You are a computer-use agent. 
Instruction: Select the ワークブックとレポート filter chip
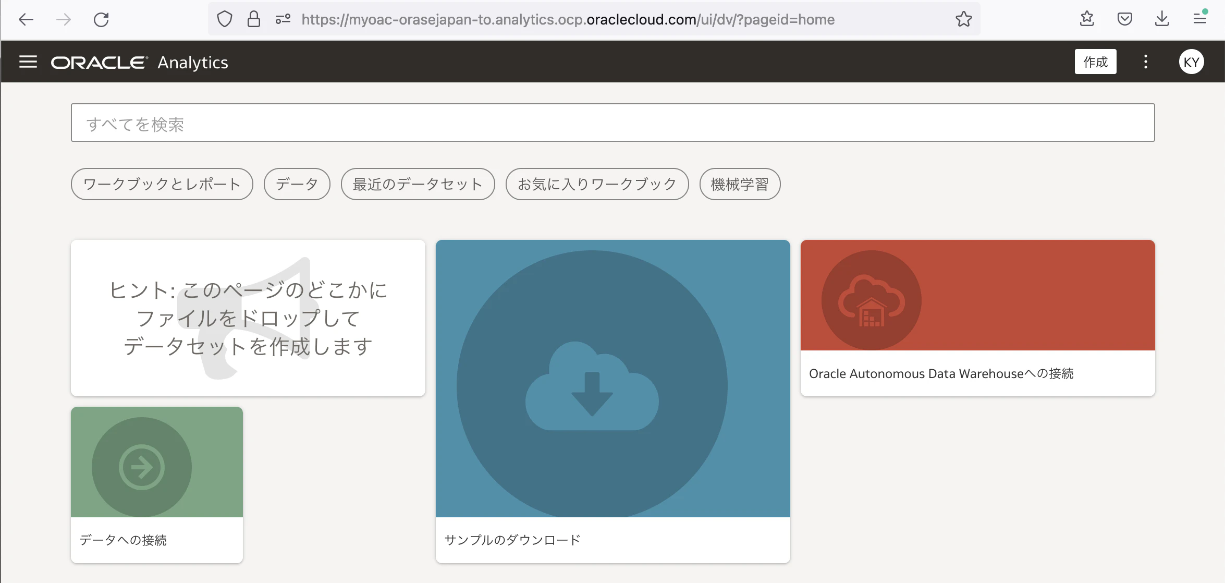click(162, 184)
